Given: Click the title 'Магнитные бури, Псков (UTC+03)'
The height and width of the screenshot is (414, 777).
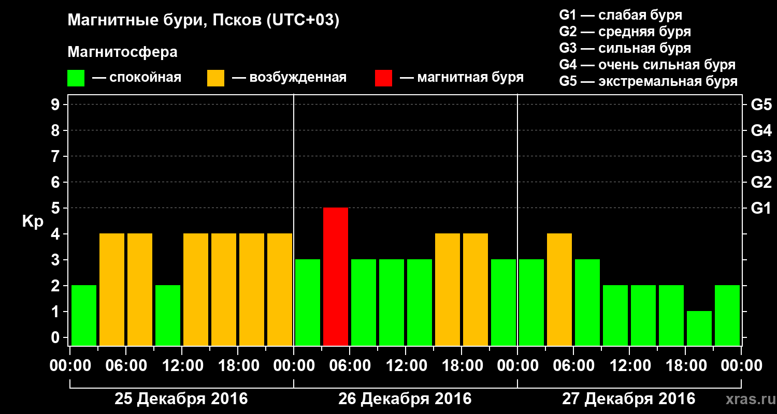Looking at the screenshot, I should (204, 21).
